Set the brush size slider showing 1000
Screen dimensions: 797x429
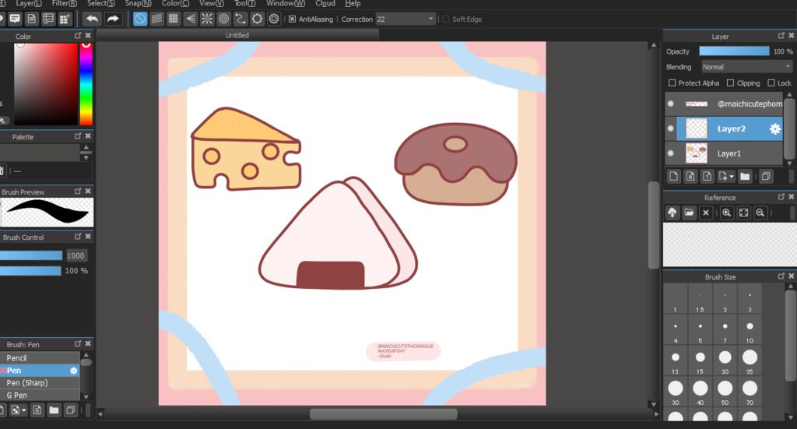coord(31,255)
